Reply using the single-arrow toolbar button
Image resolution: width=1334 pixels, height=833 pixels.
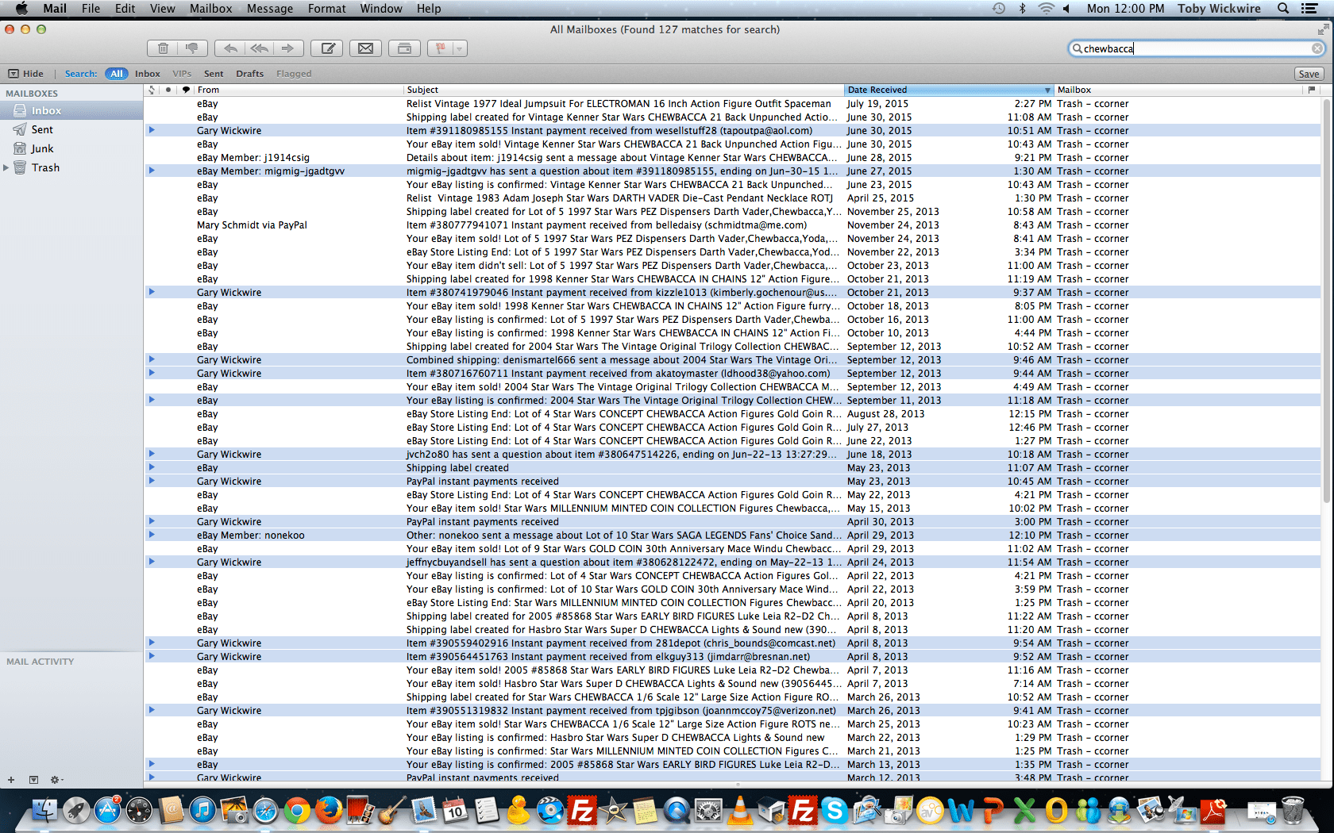(x=230, y=48)
